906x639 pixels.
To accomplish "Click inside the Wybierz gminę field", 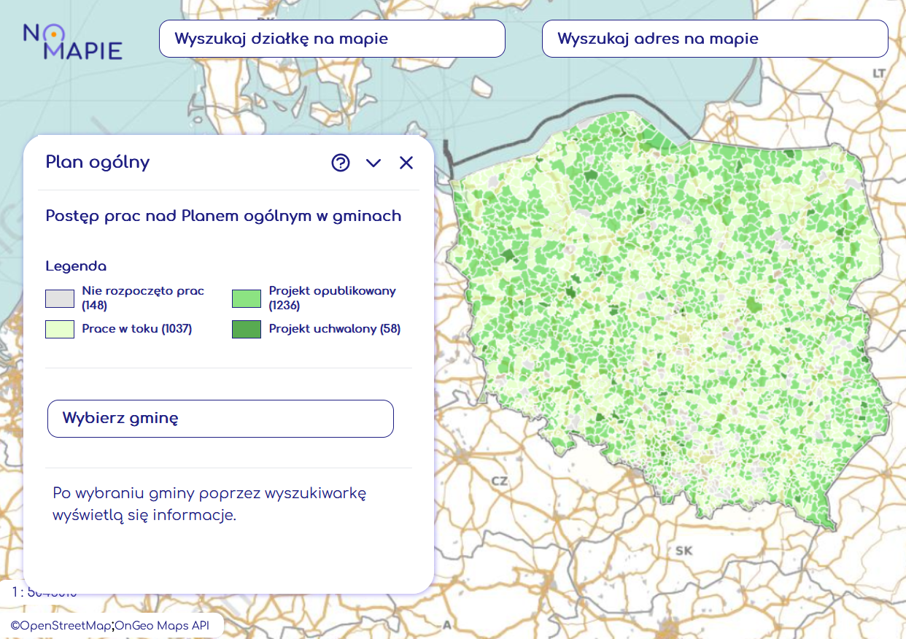I will (220, 419).
